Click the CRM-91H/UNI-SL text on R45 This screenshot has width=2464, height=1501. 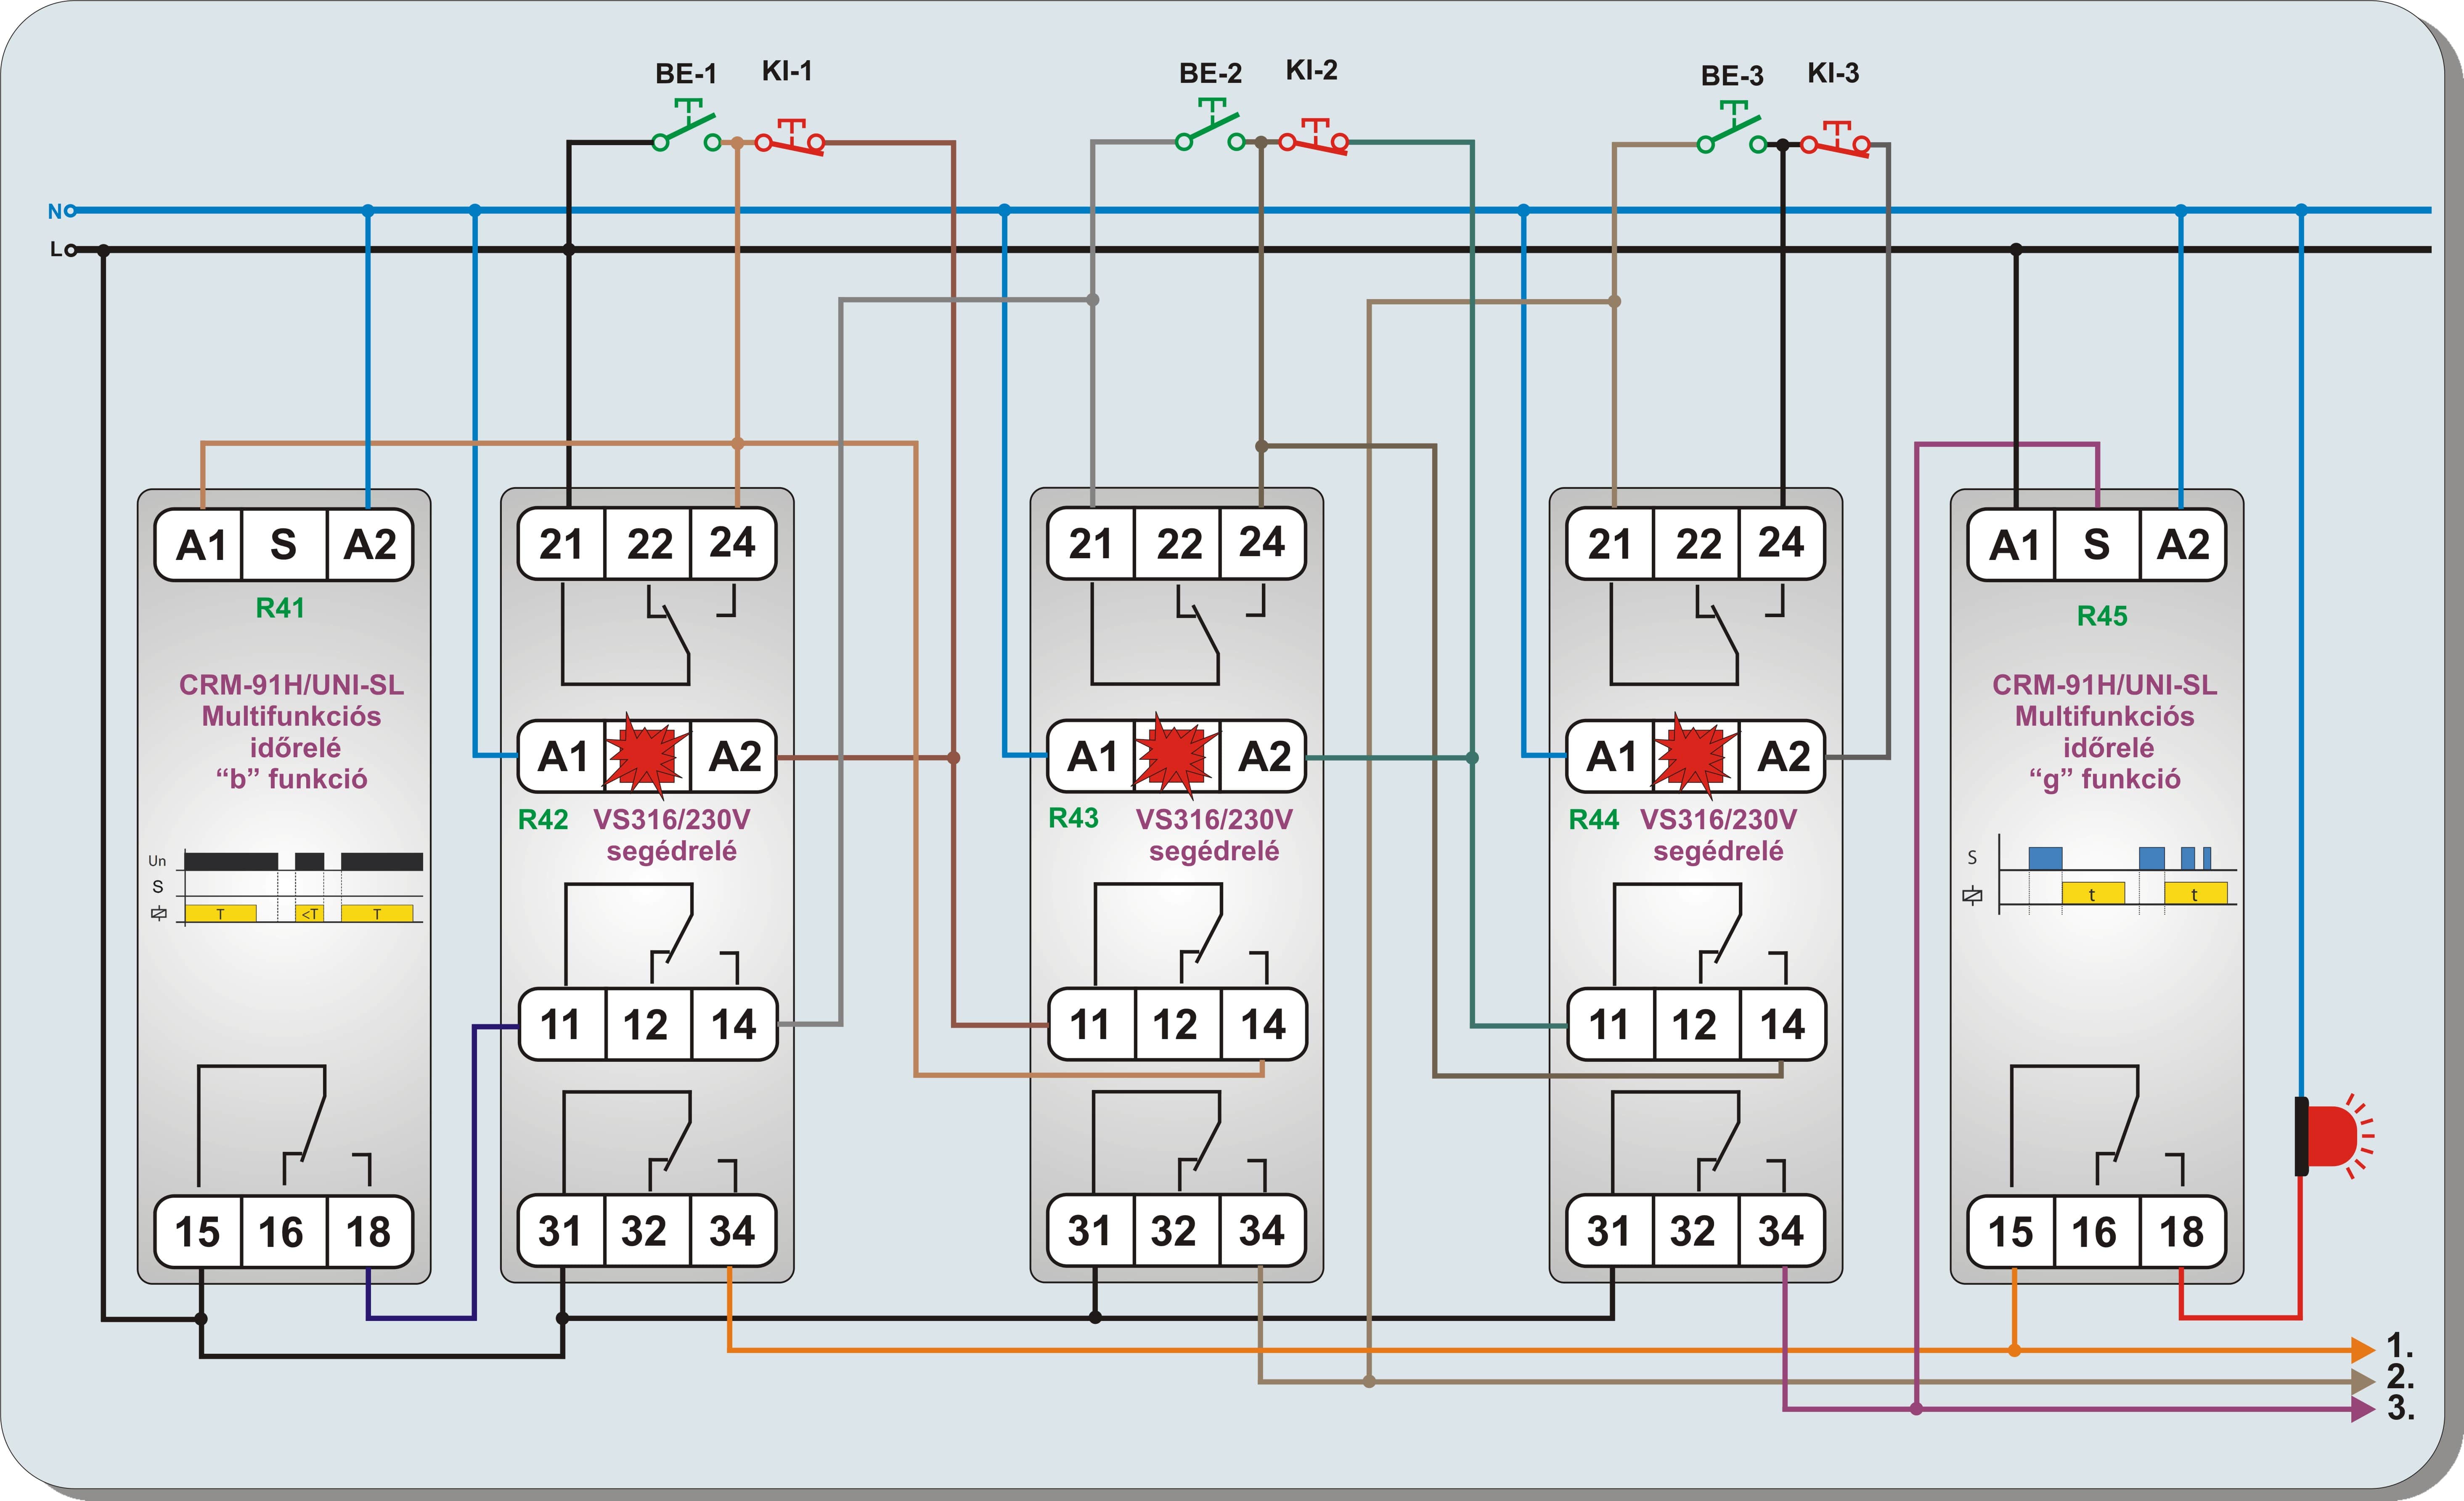2105,685
